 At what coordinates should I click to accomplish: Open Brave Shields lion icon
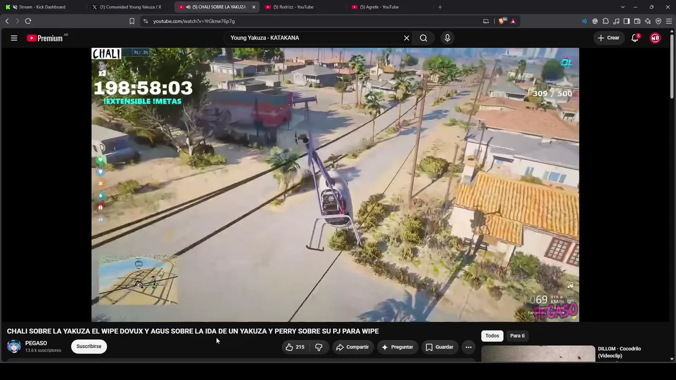pyautogui.click(x=501, y=21)
